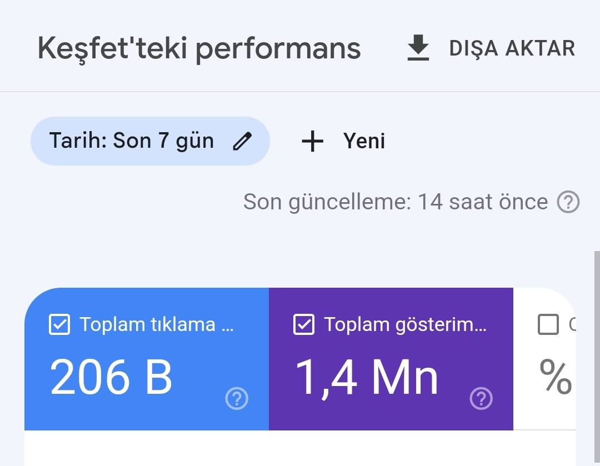
Task: Click the vertical scrollbar on right edge
Action: (x=597, y=358)
